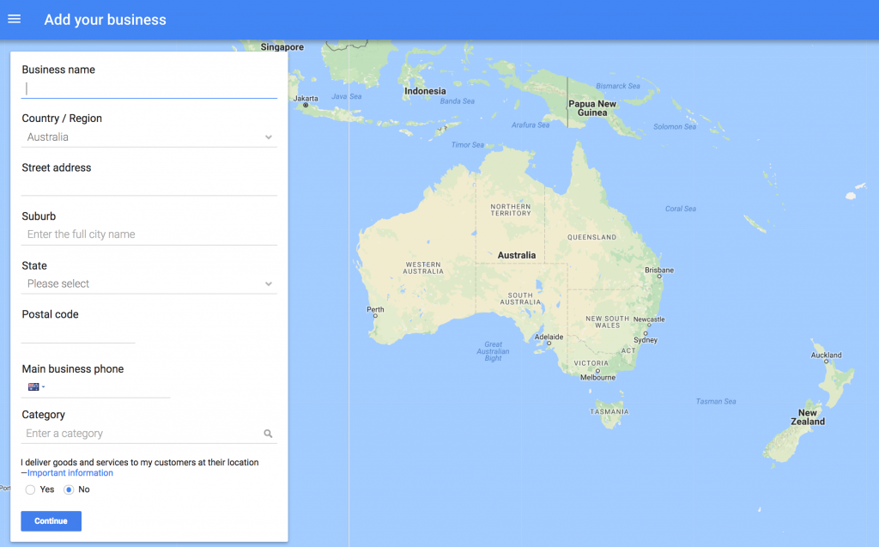Click the Great Australian Bight label
This screenshot has width=879, height=547.
tap(494, 351)
